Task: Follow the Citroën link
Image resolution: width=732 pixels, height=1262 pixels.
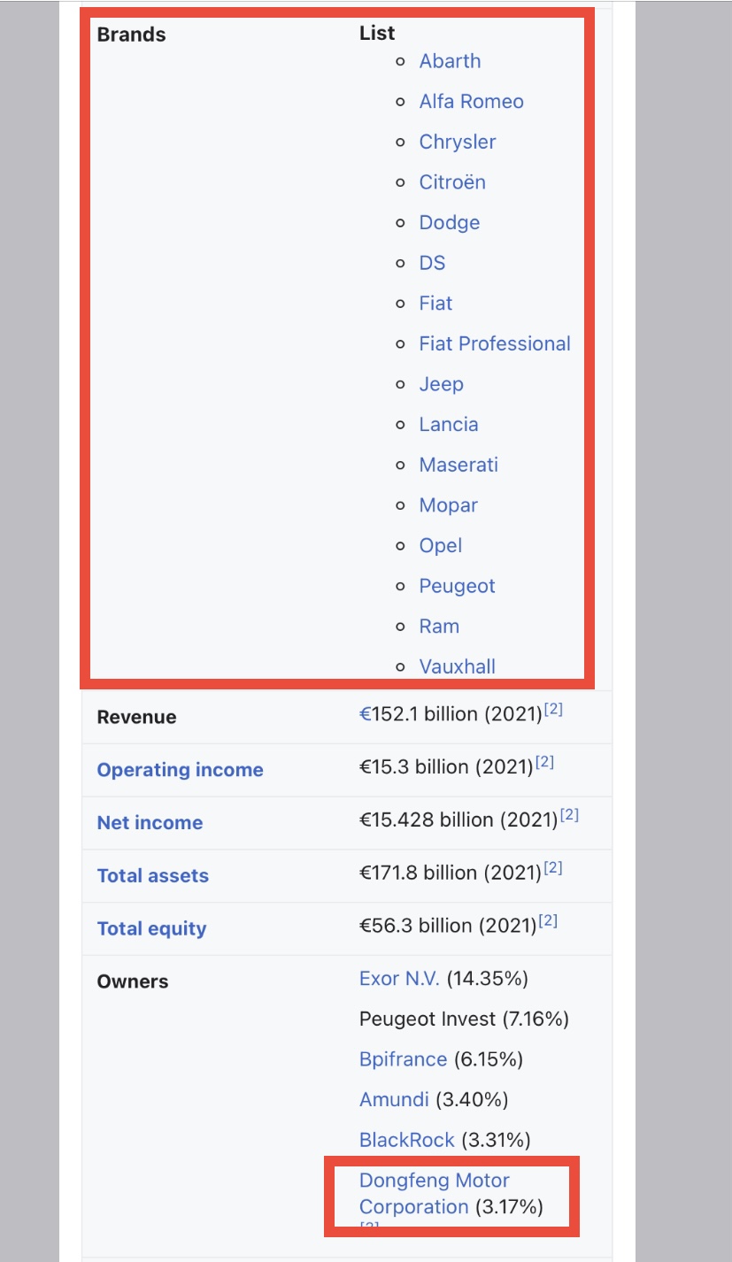Action: coord(452,182)
